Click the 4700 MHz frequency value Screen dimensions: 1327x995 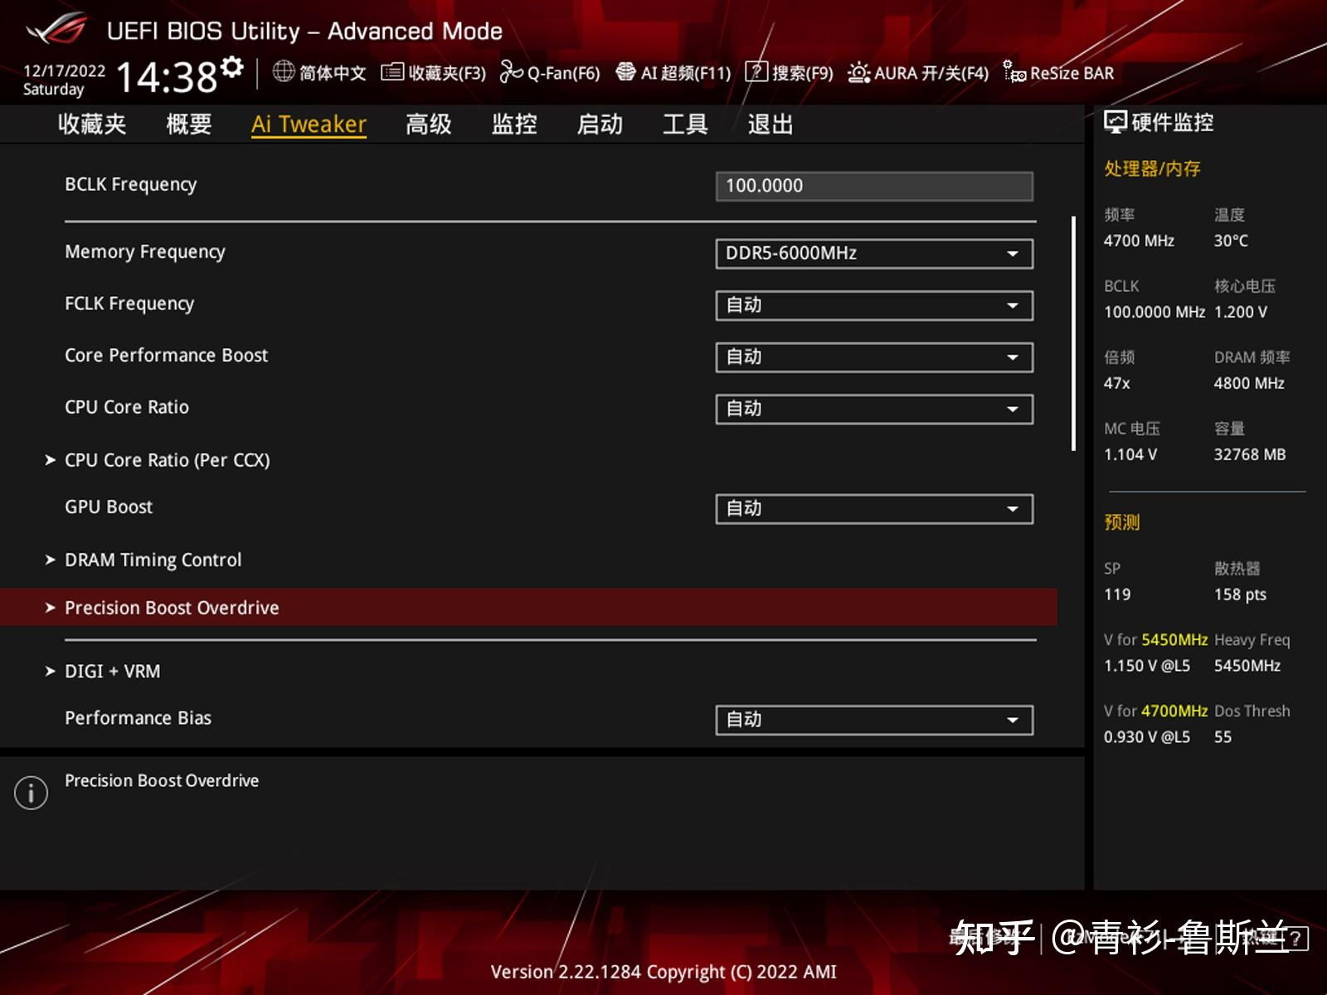(x=1139, y=240)
